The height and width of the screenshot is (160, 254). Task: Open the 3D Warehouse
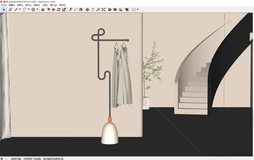tap(110, 10)
